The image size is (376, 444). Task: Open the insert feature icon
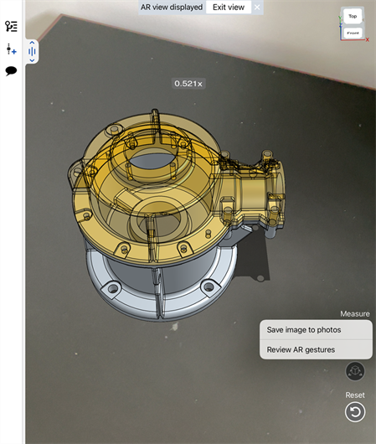[12, 49]
